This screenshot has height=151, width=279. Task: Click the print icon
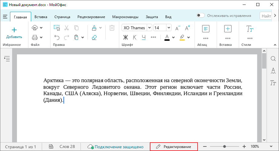click(35, 37)
